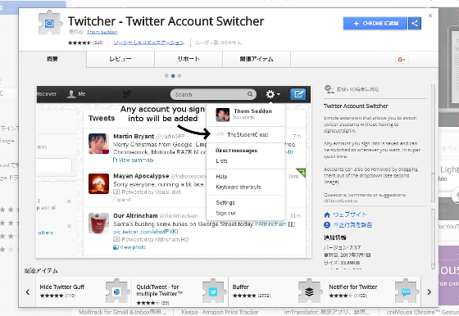Screen dimensions: 459x316
Task: Click the share icon button
Action: tap(415, 24)
